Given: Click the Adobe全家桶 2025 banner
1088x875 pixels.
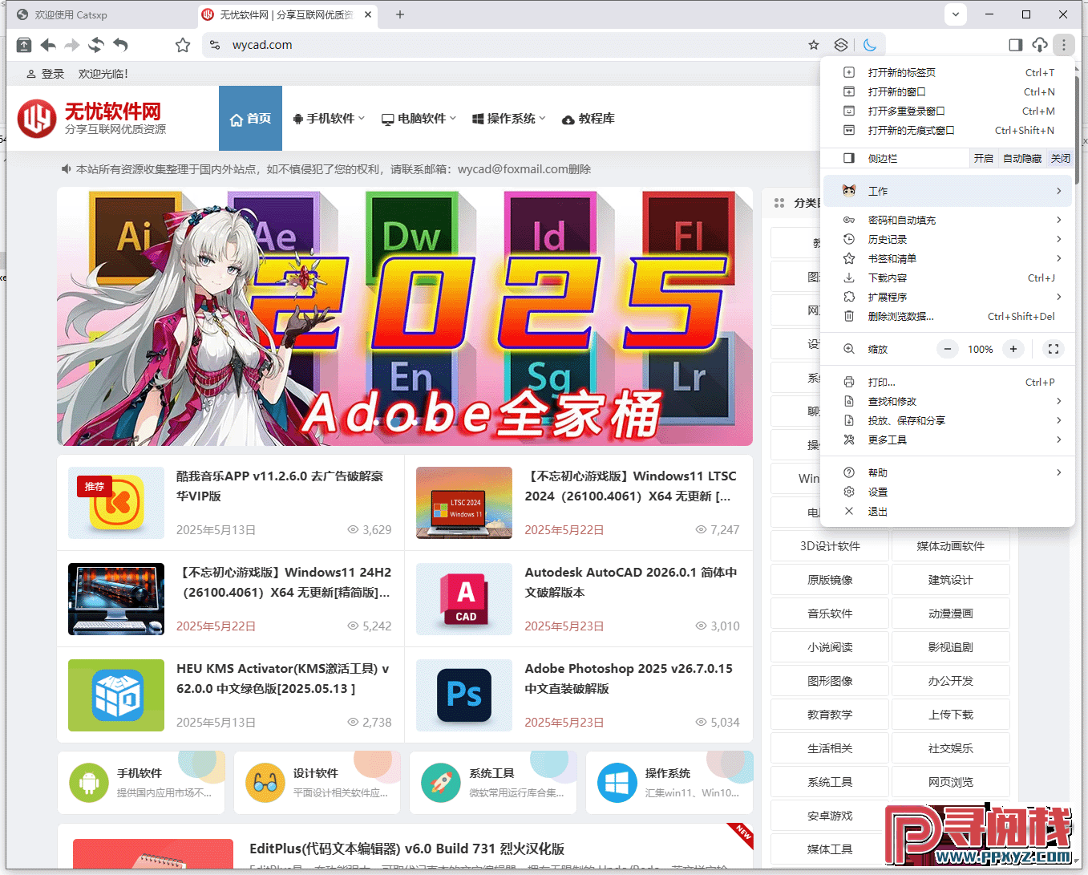Looking at the screenshot, I should pos(405,316).
